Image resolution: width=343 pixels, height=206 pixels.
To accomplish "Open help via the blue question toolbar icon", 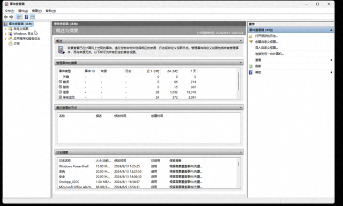I will click(x=26, y=17).
